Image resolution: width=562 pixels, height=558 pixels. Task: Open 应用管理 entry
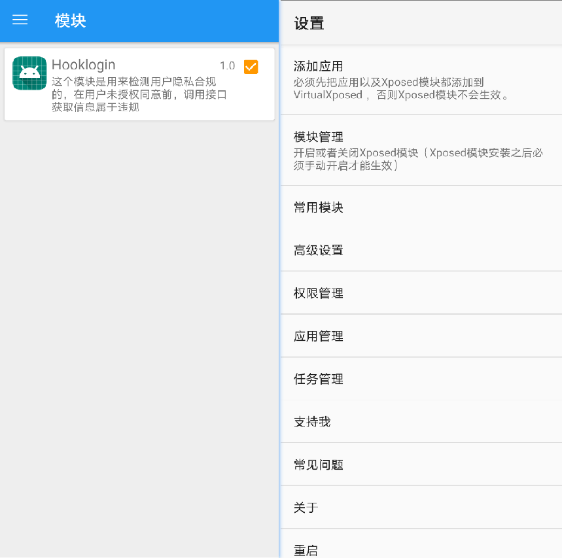(x=421, y=336)
